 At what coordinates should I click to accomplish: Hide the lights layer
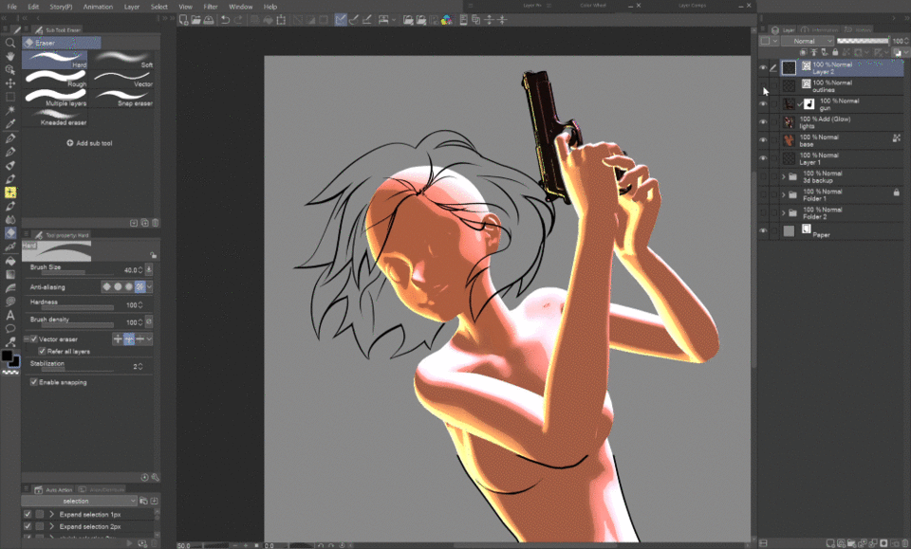click(x=763, y=122)
